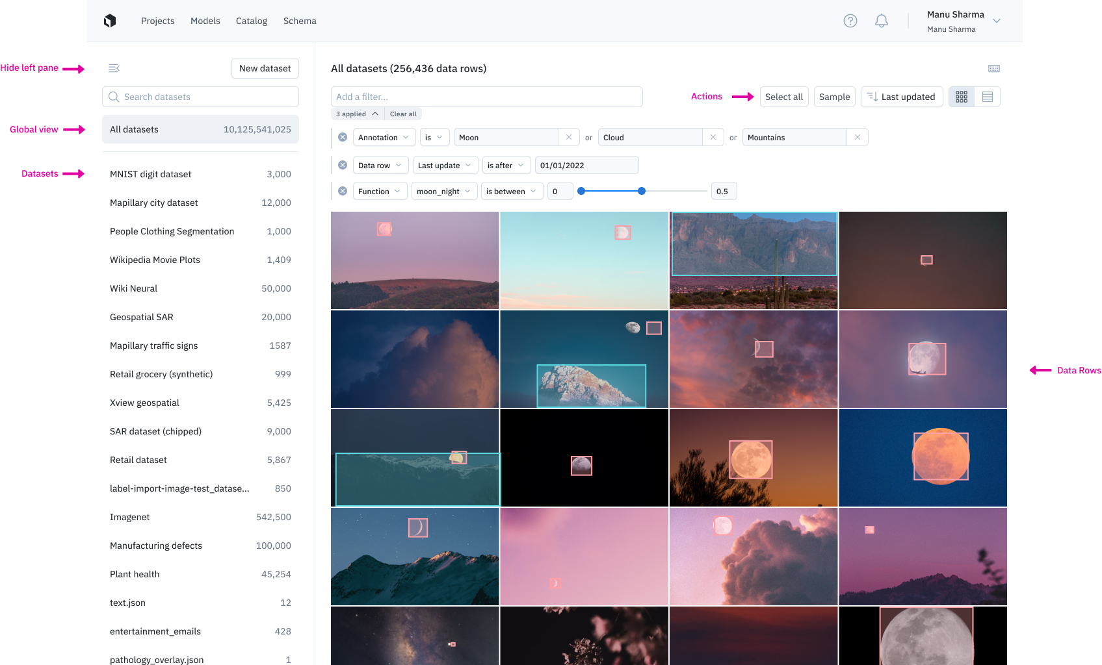1102x665 pixels.
Task: Collapse the 3 applied filters
Action: point(358,114)
